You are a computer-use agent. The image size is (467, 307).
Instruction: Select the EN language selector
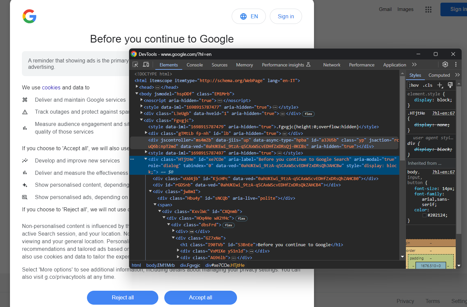(249, 16)
